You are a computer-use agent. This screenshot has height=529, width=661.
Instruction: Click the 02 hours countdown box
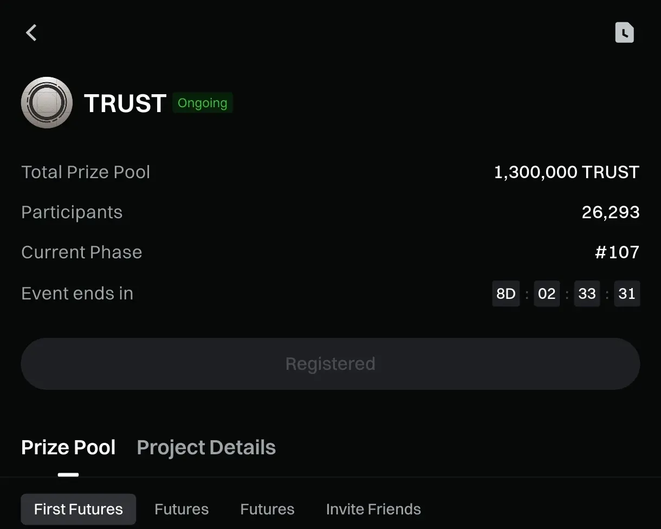coord(547,293)
